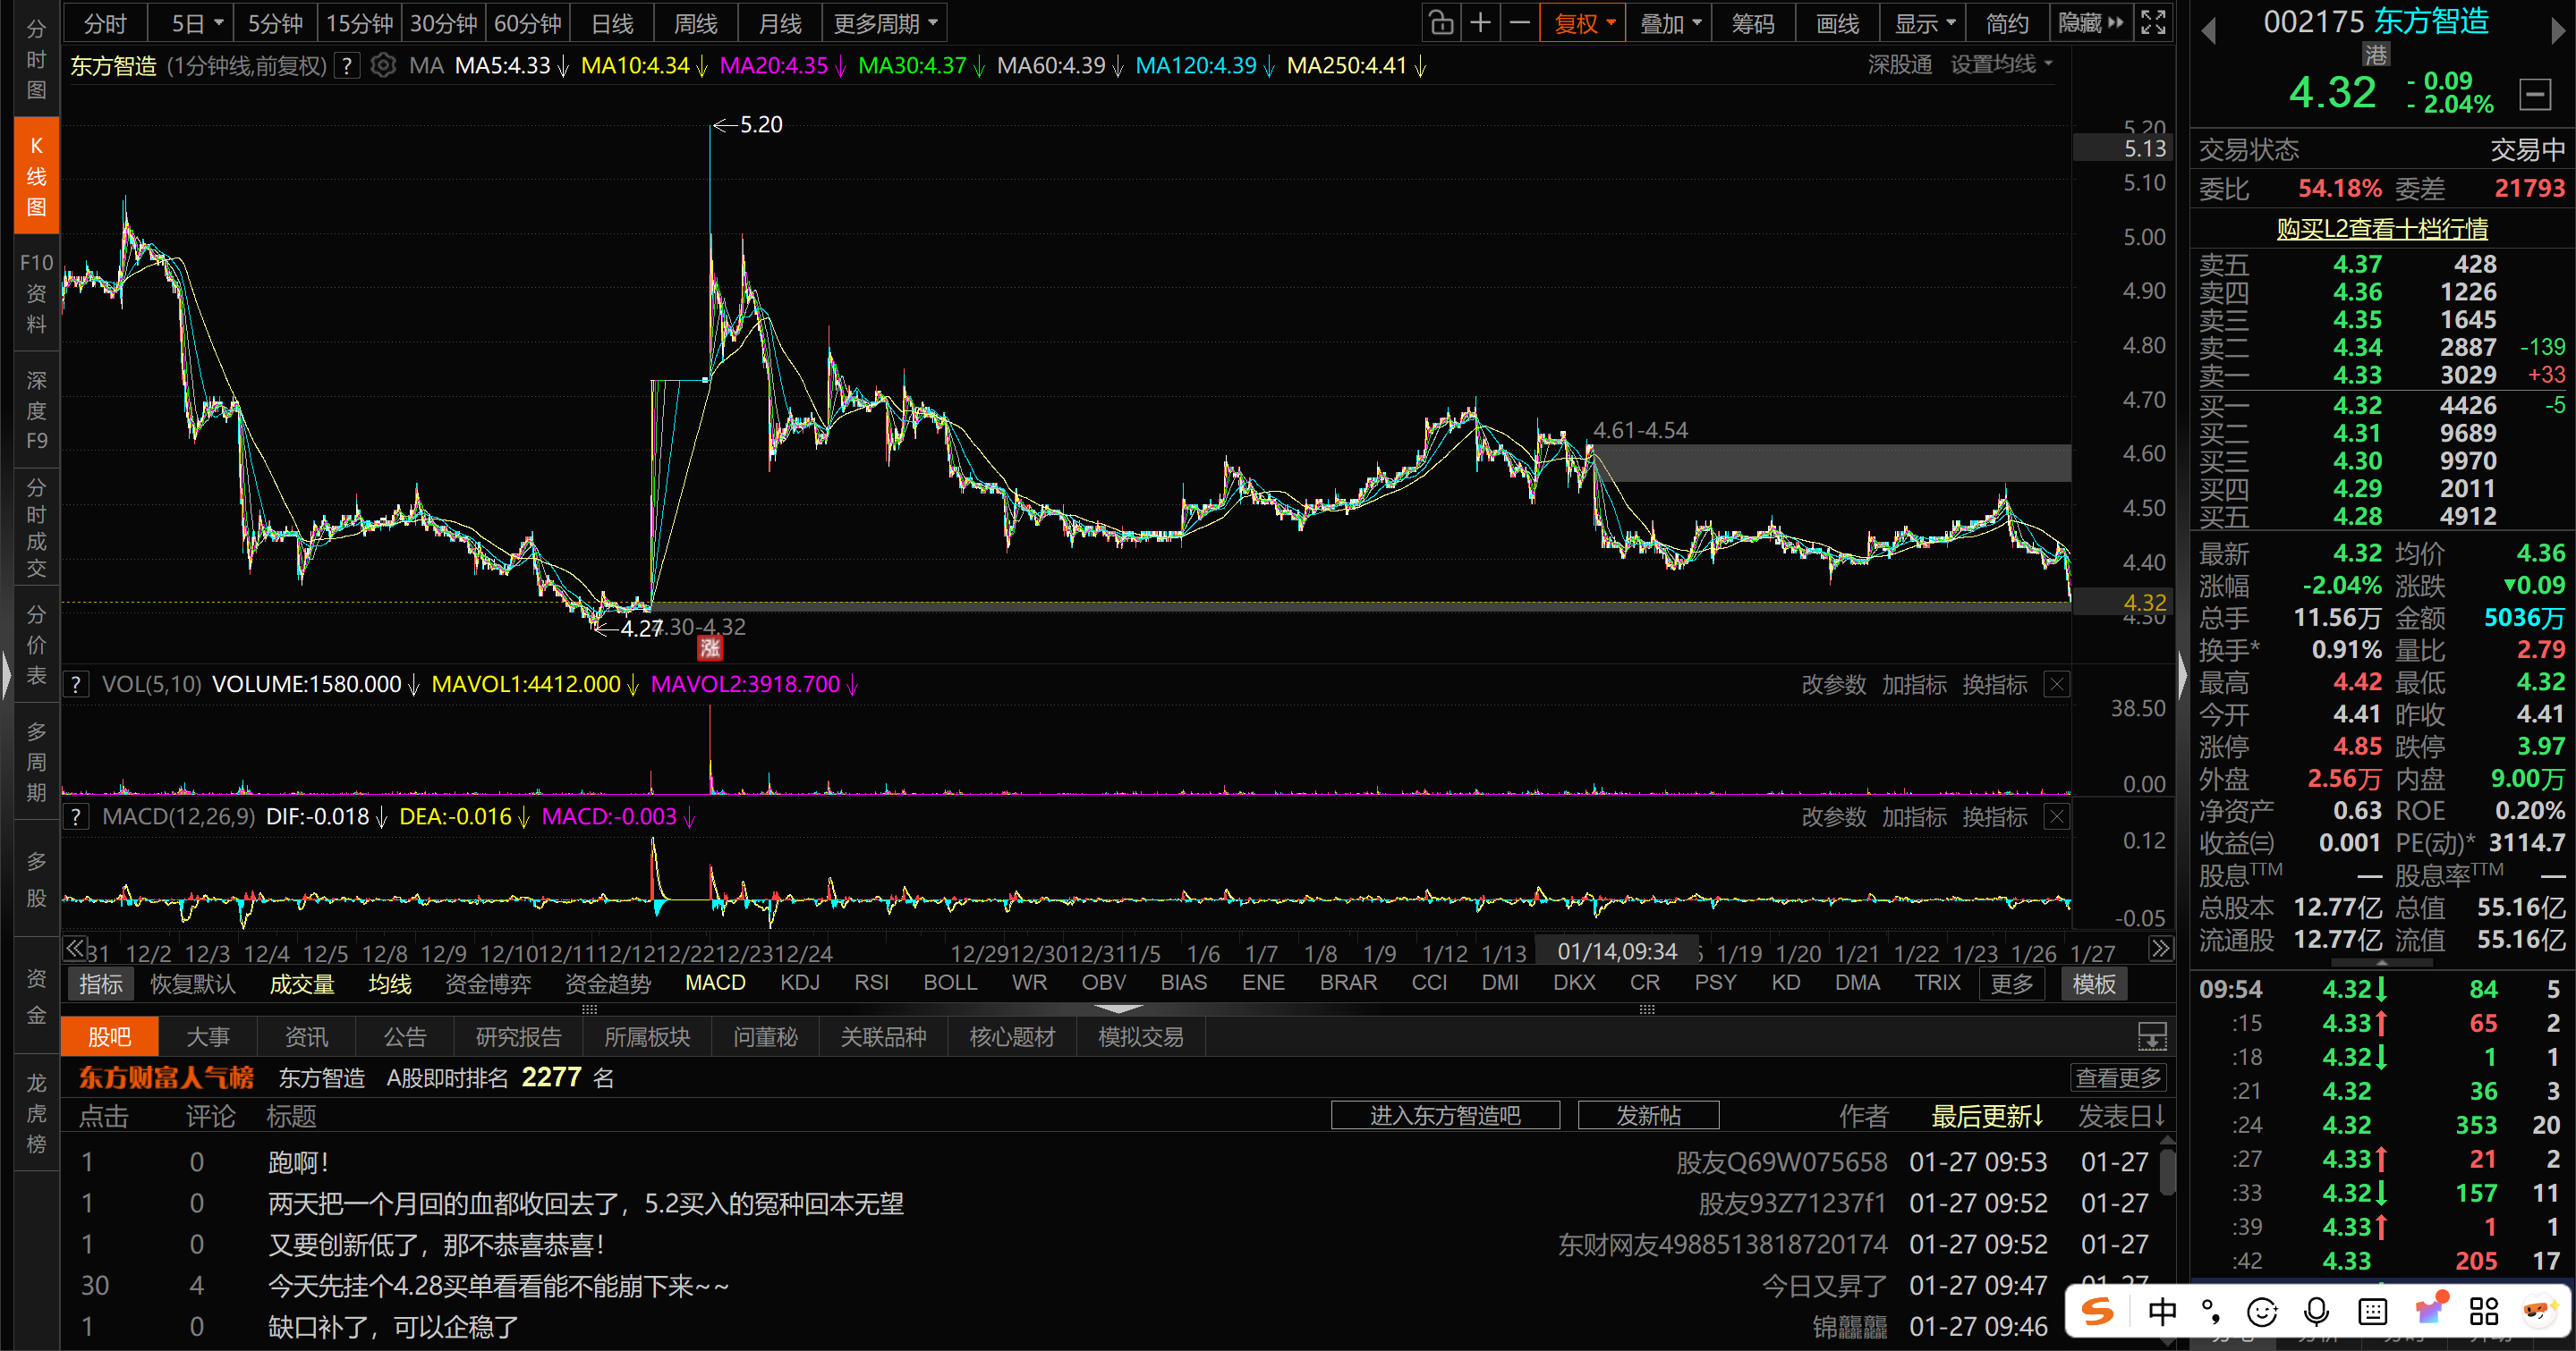Open the 设置均线 dropdown
The image size is (2576, 1351).
point(2001,65)
